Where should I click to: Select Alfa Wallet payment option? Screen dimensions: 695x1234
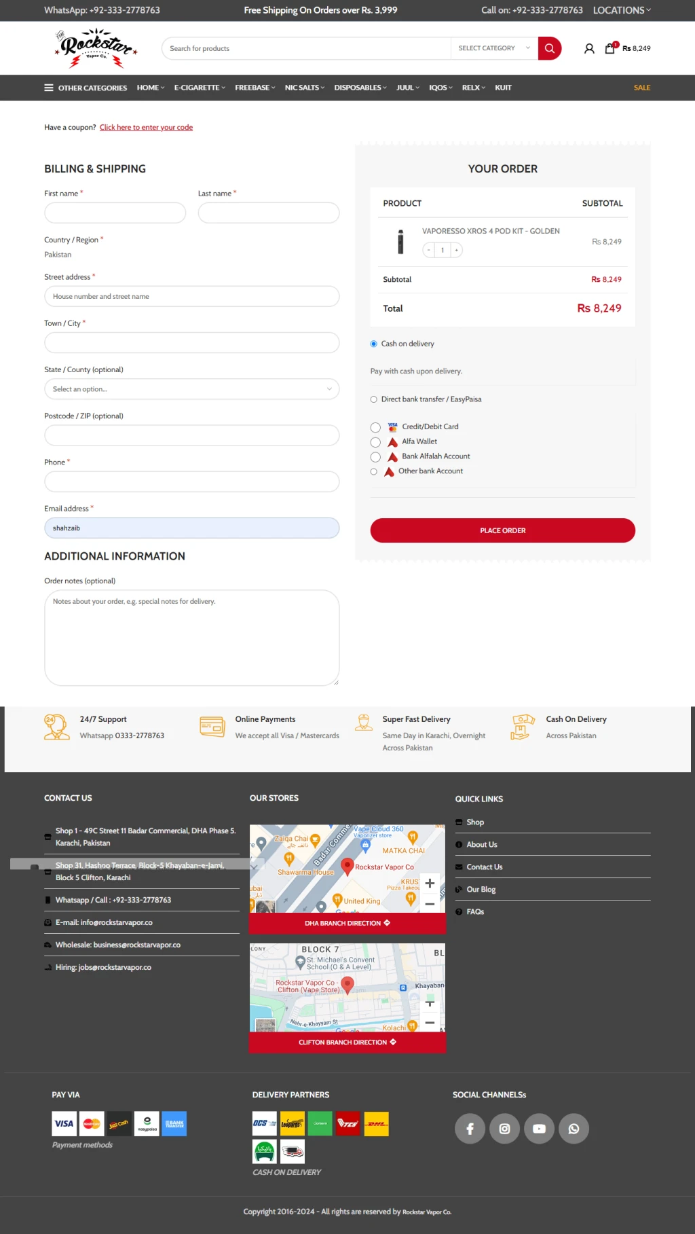click(x=375, y=442)
